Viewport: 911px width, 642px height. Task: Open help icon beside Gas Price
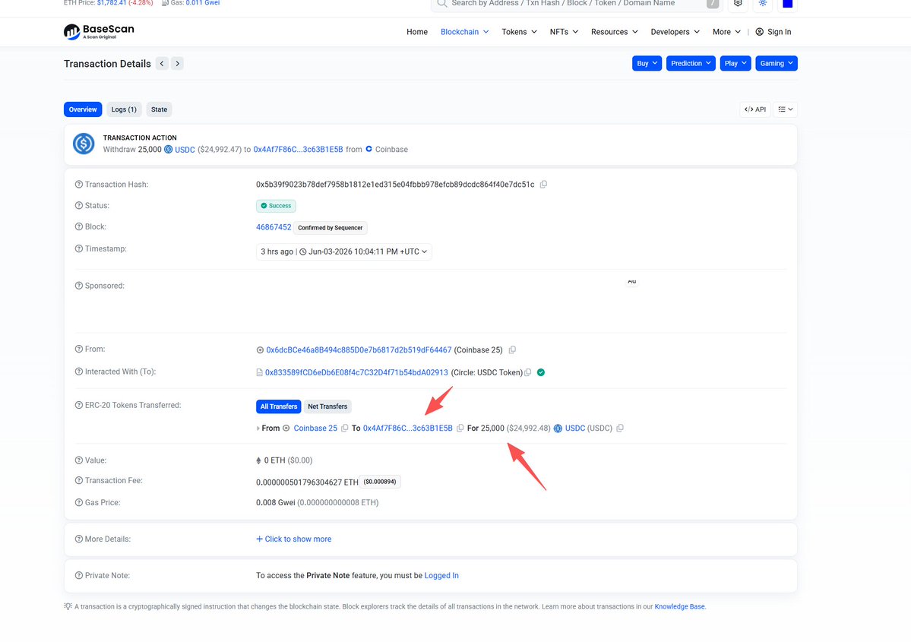coord(78,502)
